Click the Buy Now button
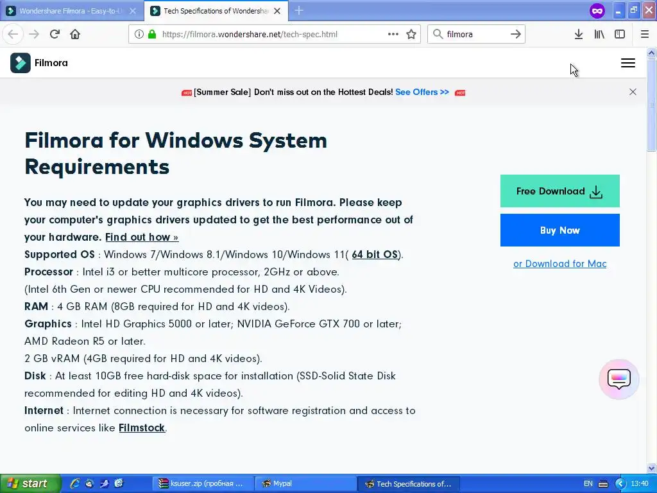The width and height of the screenshot is (657, 493). pyautogui.click(x=559, y=230)
